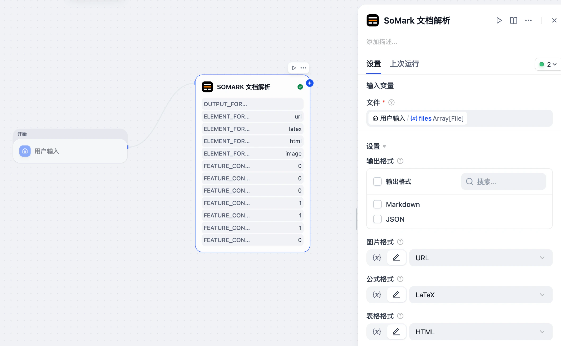The image size is (561, 346).
Task: Switch 表格格式 to constant edit mode
Action: (396, 332)
